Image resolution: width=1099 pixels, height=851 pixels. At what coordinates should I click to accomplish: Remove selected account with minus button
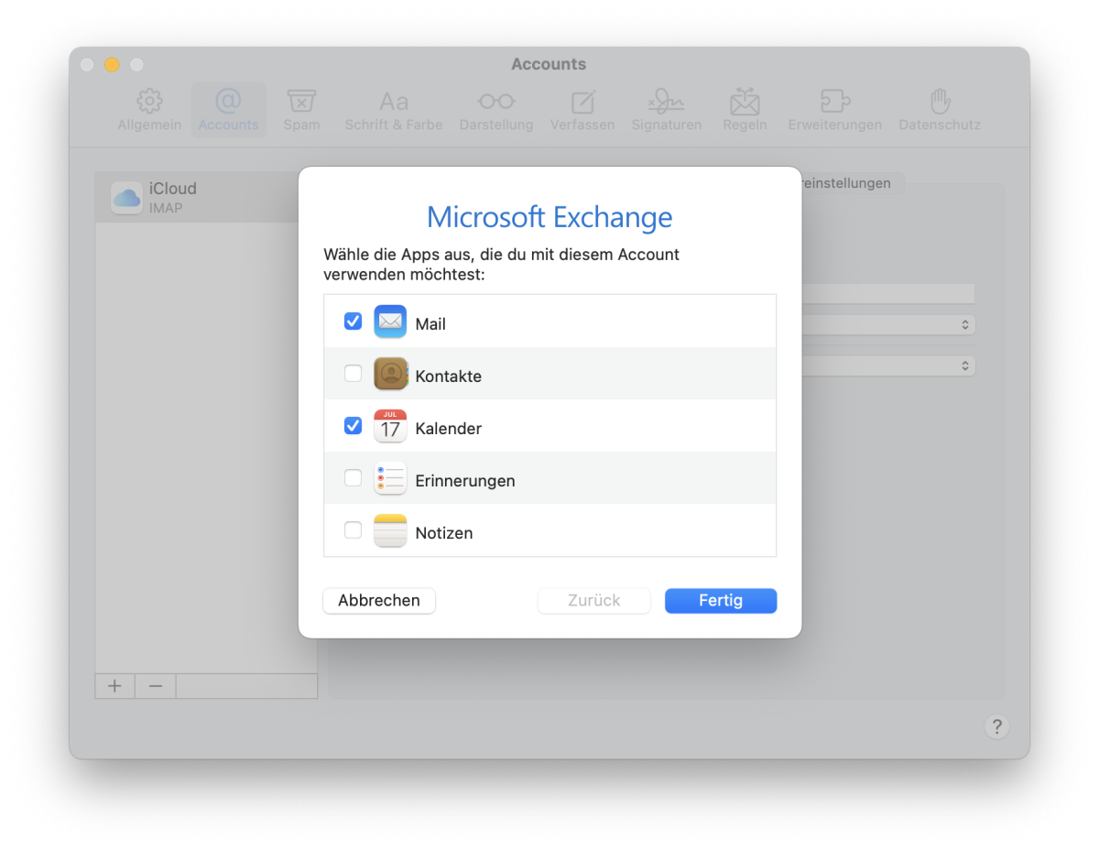click(156, 686)
